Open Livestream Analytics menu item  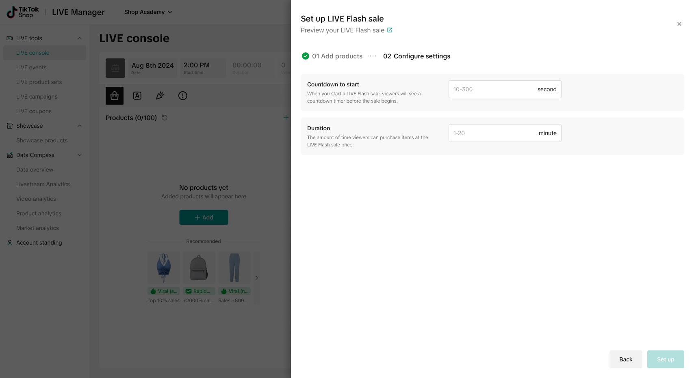tap(43, 184)
